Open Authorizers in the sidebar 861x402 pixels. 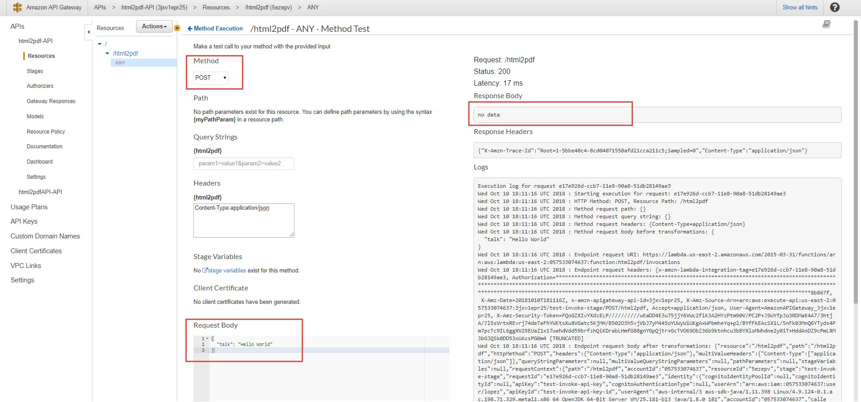pos(40,86)
